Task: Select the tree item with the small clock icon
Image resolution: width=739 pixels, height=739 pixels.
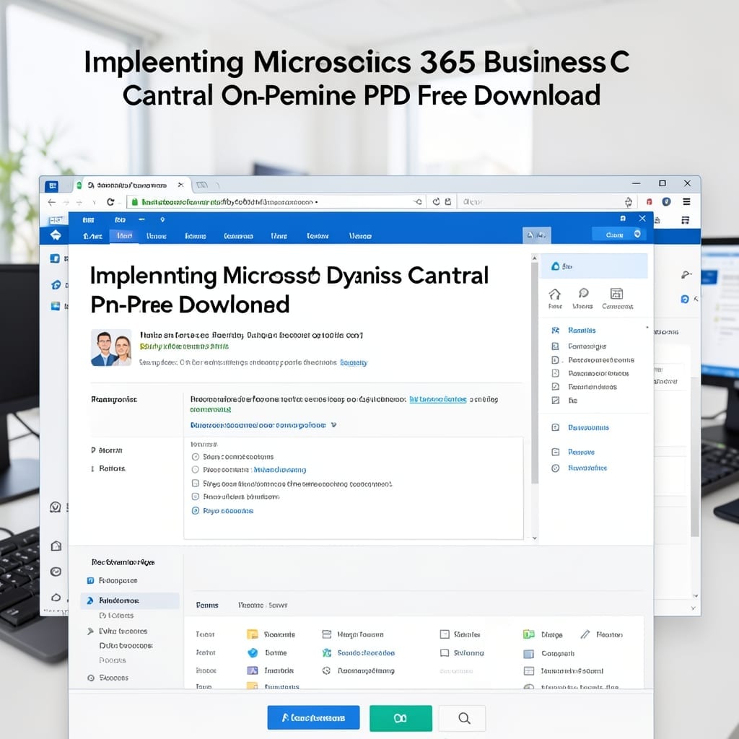Action: (x=108, y=678)
